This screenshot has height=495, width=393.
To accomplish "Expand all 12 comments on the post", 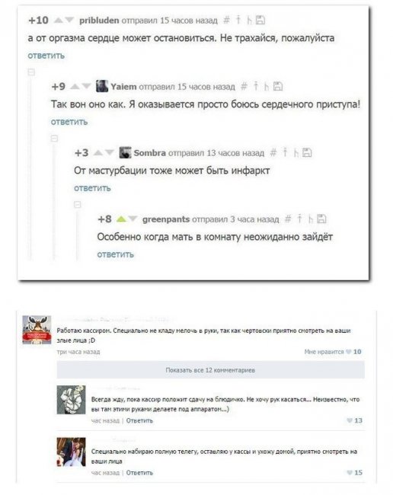I will coord(210,370).
